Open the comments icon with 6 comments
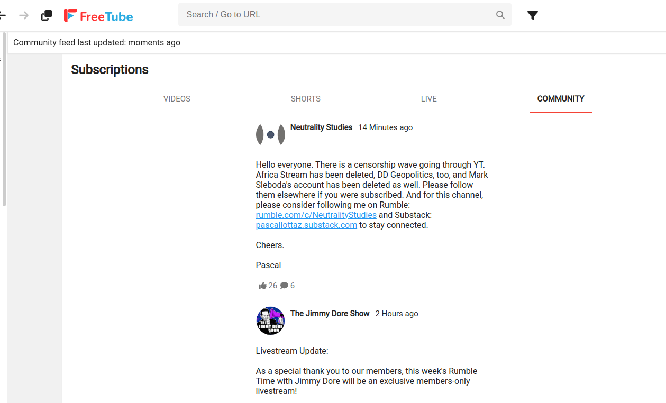666x403 pixels. click(x=284, y=286)
